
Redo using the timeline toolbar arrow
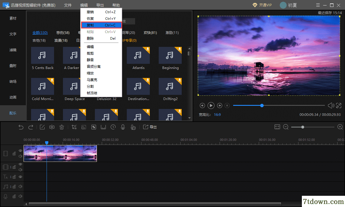pyautogui.click(x=31, y=127)
